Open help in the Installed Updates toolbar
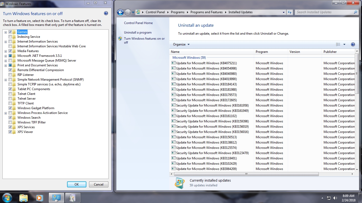The width and height of the screenshot is (362, 203). (x=353, y=44)
